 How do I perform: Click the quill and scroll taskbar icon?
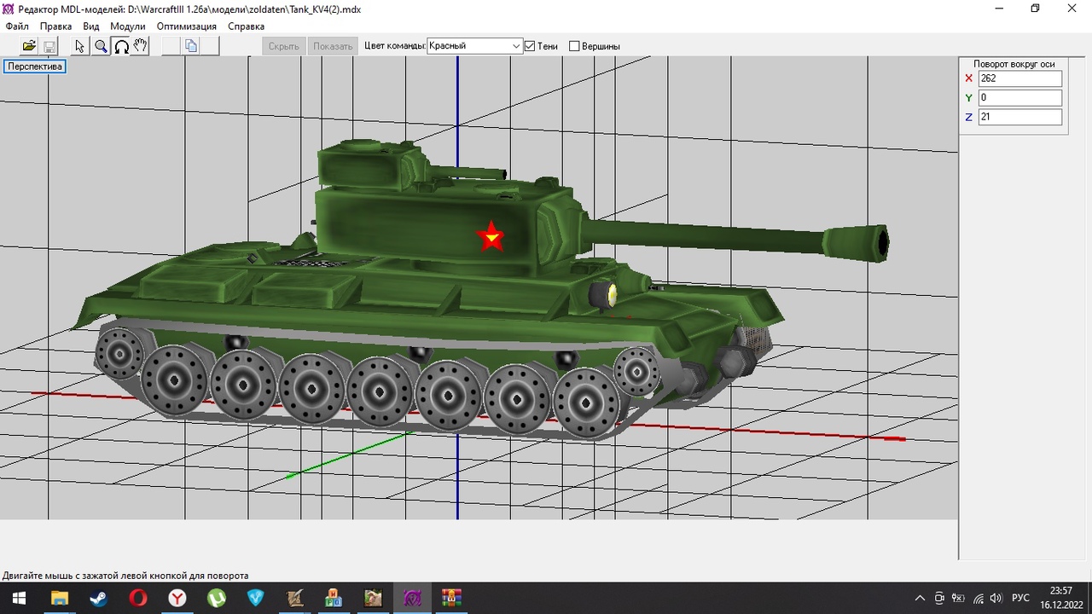coord(294,598)
